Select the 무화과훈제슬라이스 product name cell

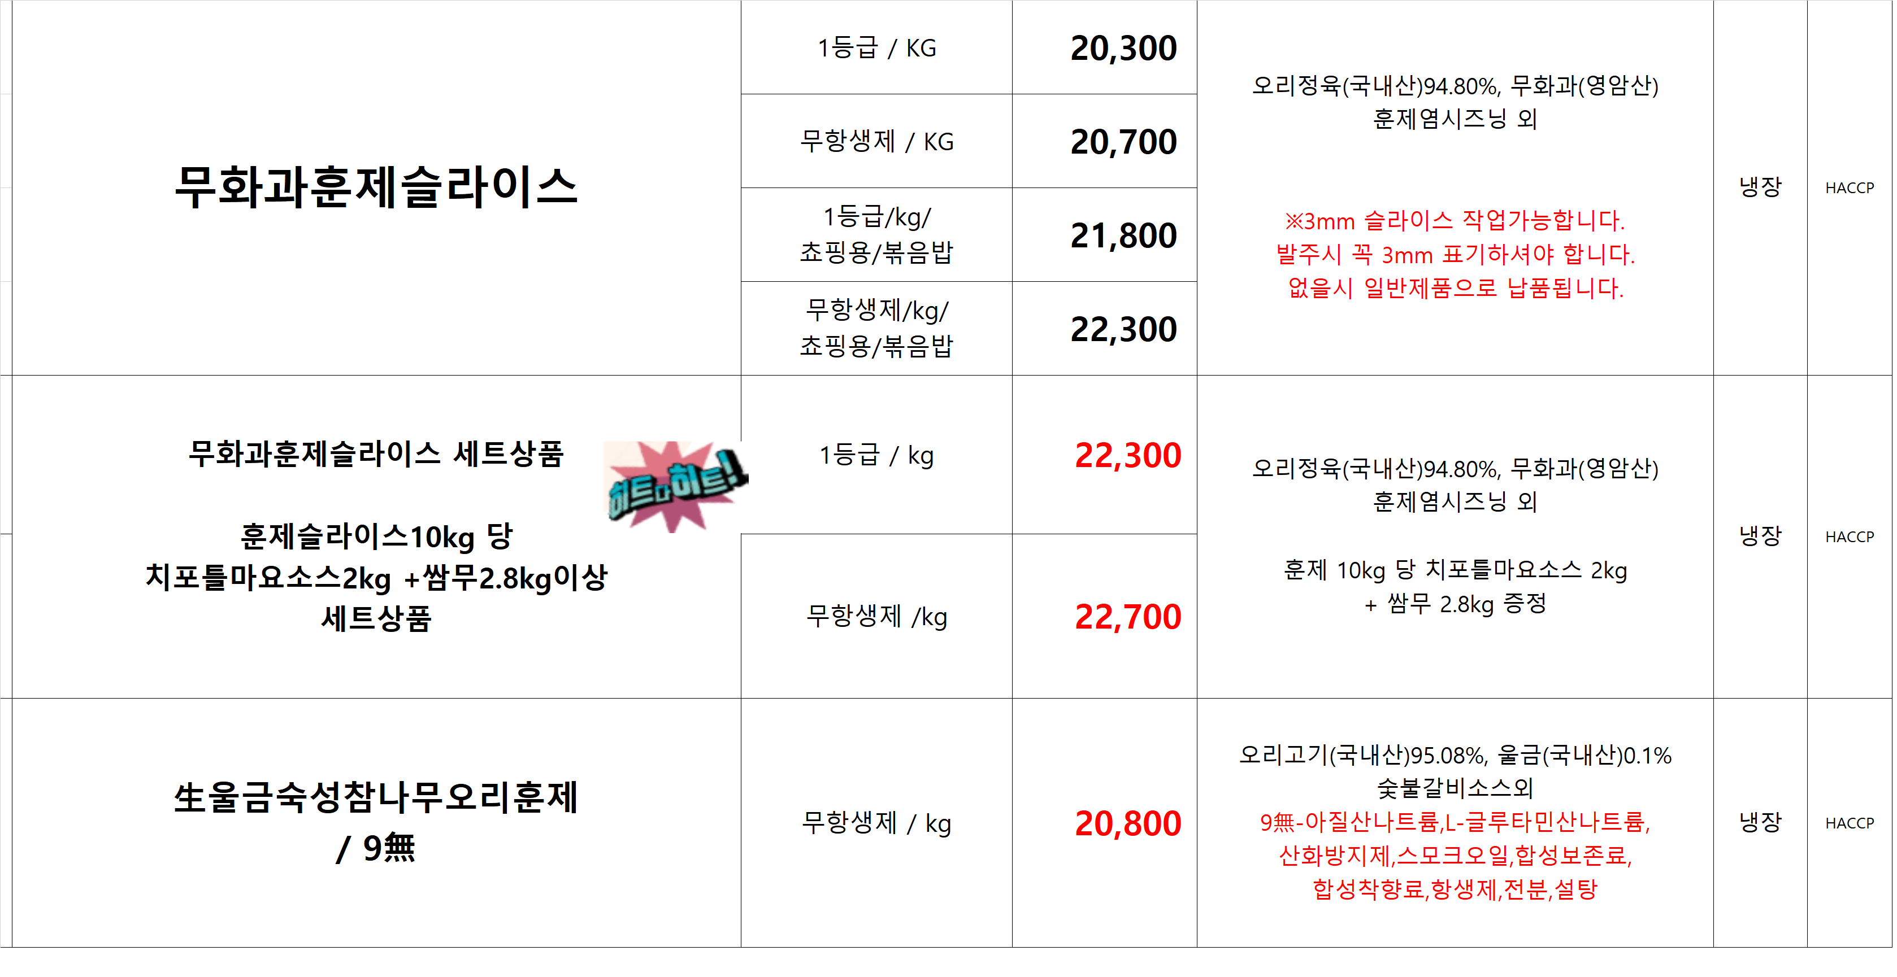point(376,187)
